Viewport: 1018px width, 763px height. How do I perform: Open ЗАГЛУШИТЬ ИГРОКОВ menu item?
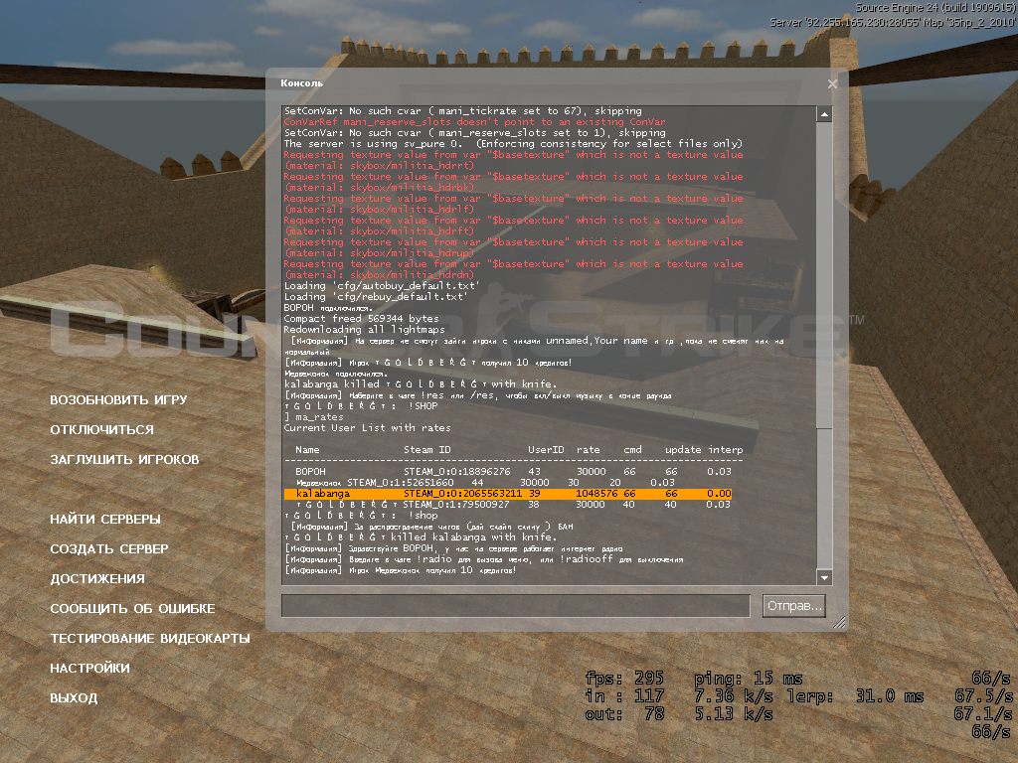coord(124,459)
